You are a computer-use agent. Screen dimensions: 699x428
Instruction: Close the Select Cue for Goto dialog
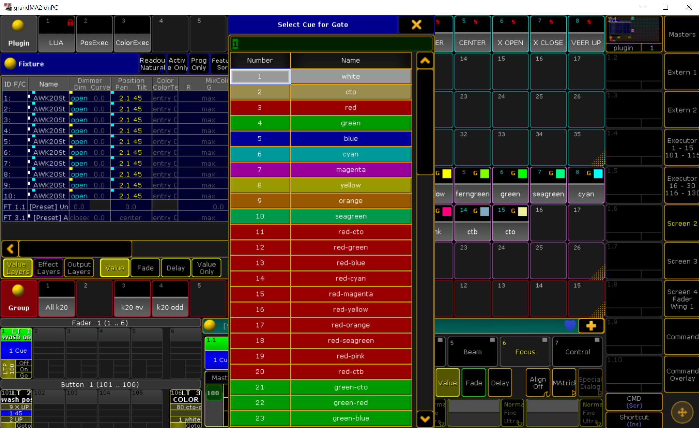(416, 25)
